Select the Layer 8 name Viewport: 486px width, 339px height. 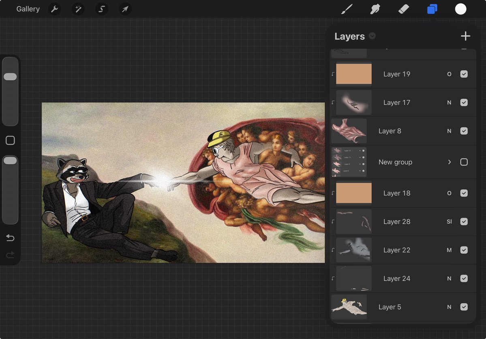pyautogui.click(x=390, y=131)
